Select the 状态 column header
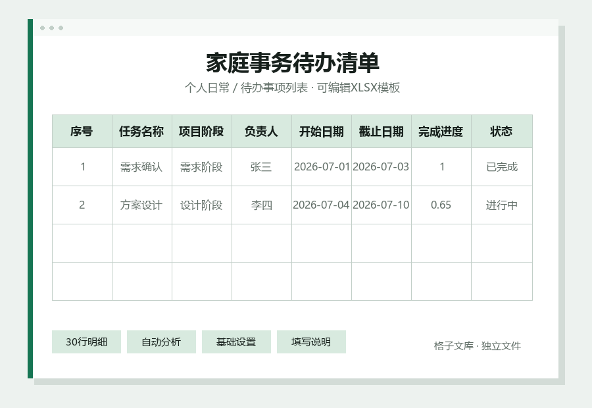The width and height of the screenshot is (592, 408). point(502,132)
